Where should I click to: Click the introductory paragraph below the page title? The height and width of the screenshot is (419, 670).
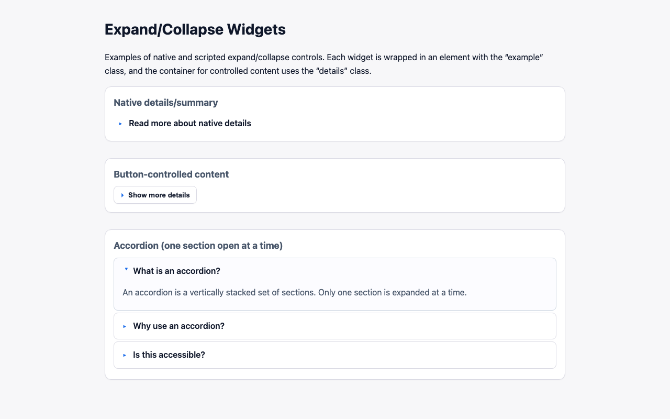[323, 63]
